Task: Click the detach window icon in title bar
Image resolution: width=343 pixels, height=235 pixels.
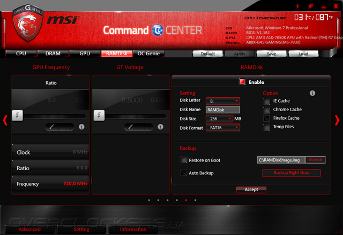Action: point(310,6)
